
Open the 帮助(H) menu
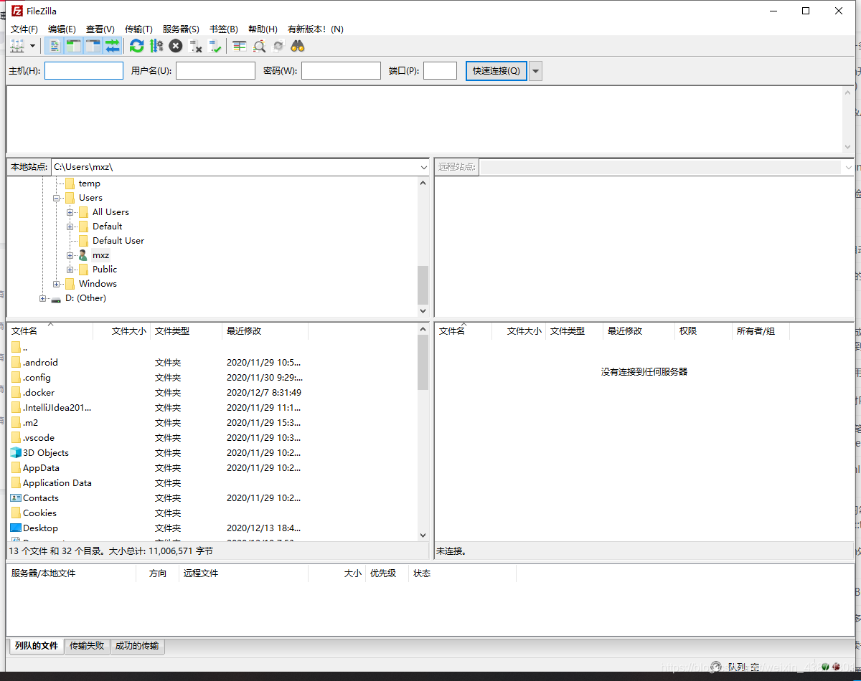click(x=263, y=29)
